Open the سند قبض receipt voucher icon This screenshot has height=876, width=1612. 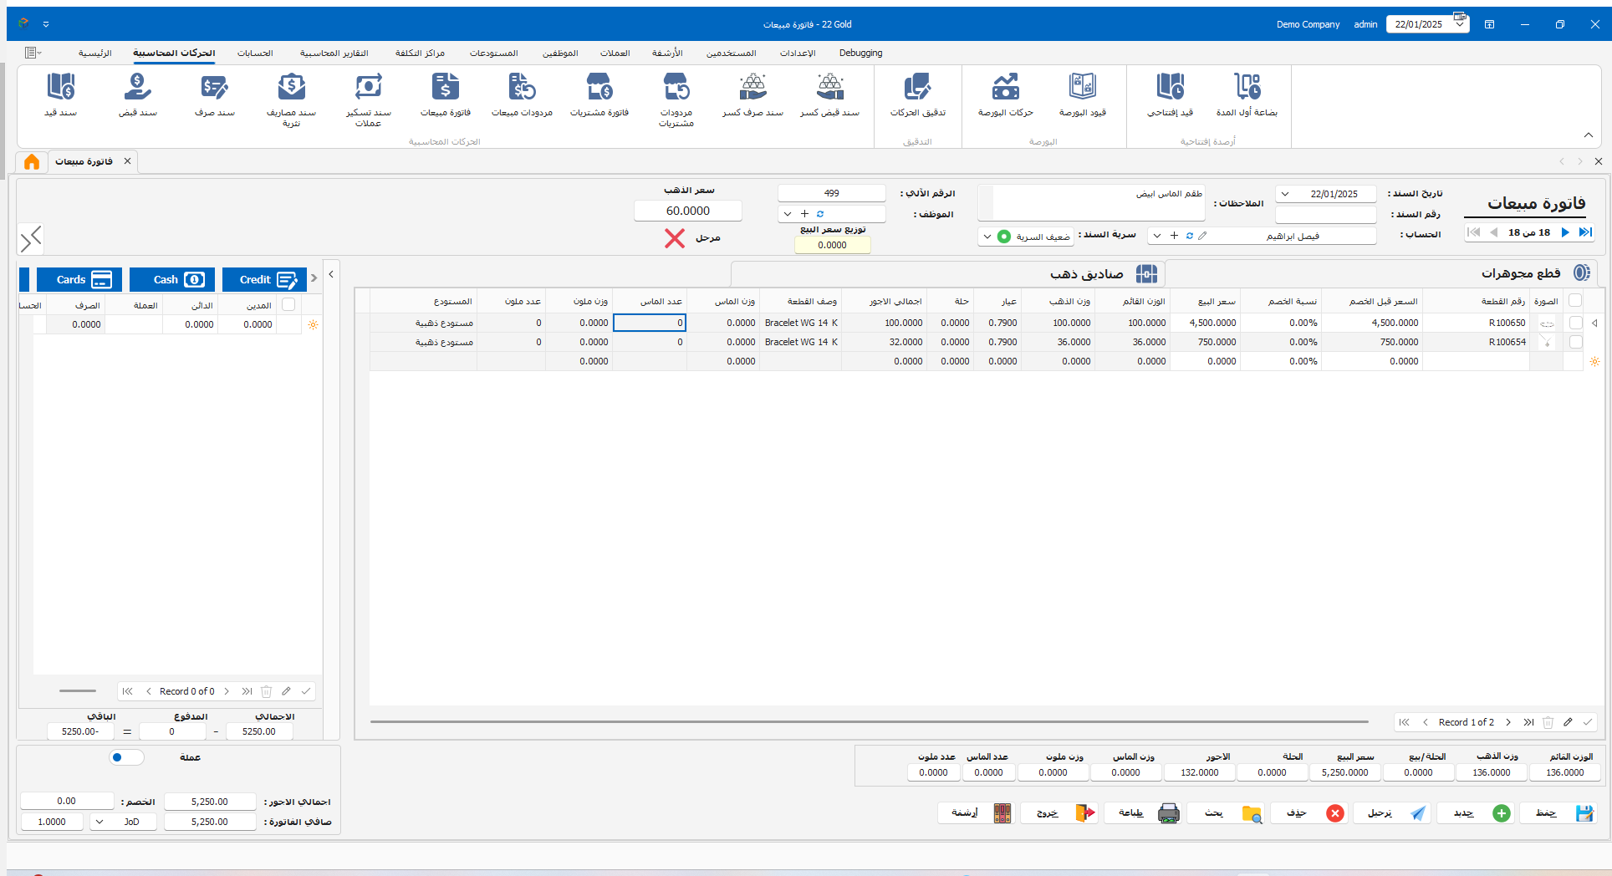point(138,88)
